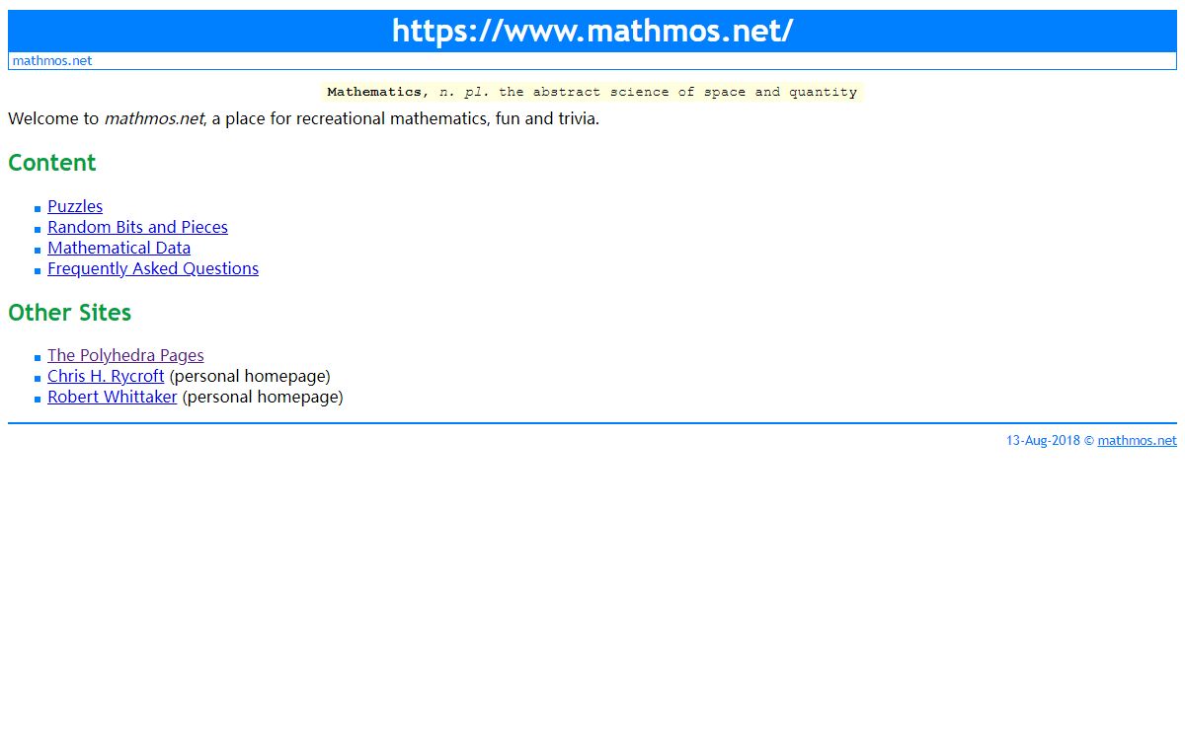Click the 13-Aug-2018 date text
The image size is (1185, 730).
pos(1043,441)
